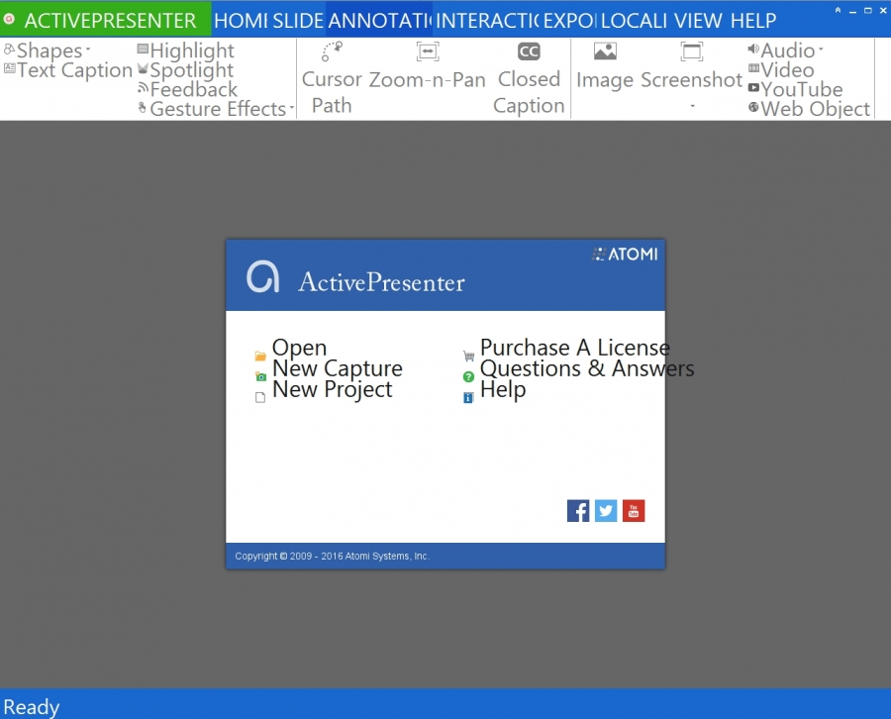Add a Highlight annotation
Viewport: 891px width, 719px height.
tap(186, 51)
